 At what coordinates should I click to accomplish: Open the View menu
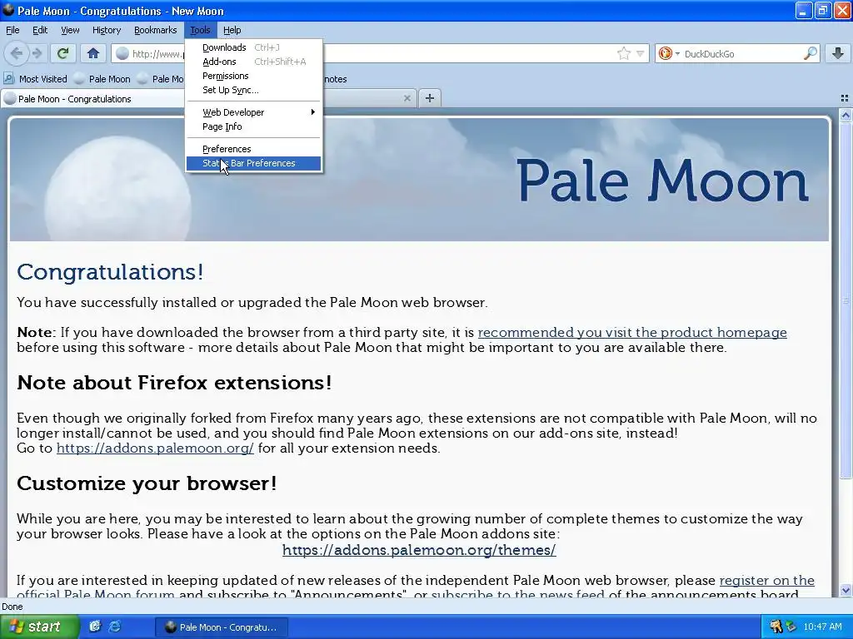[x=70, y=30]
